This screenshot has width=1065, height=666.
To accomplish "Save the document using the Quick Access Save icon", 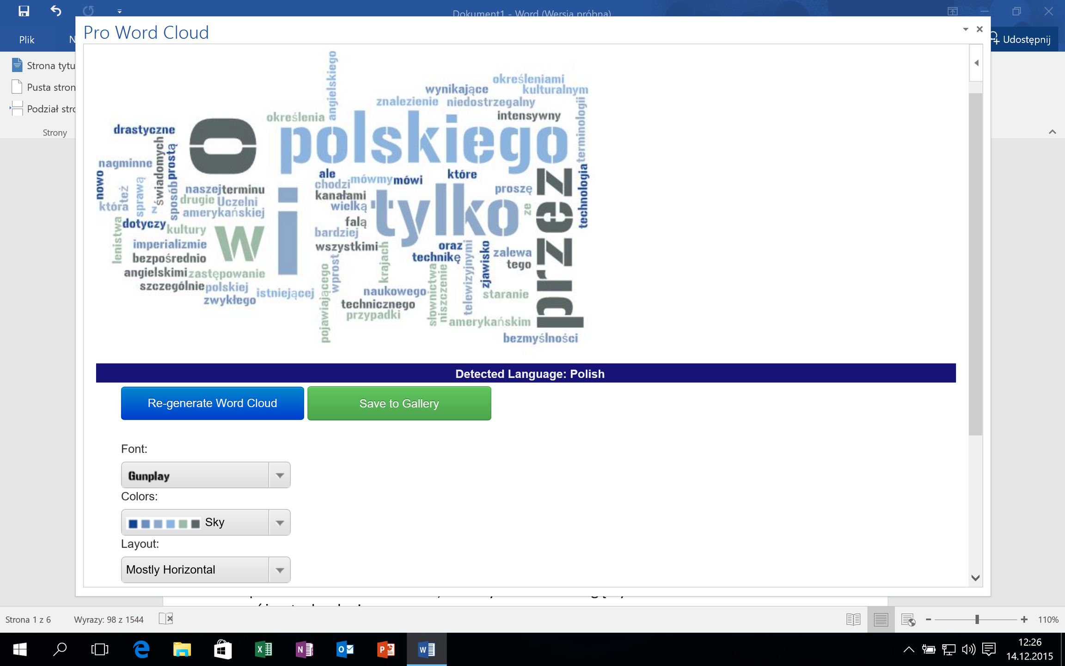I will [x=23, y=12].
